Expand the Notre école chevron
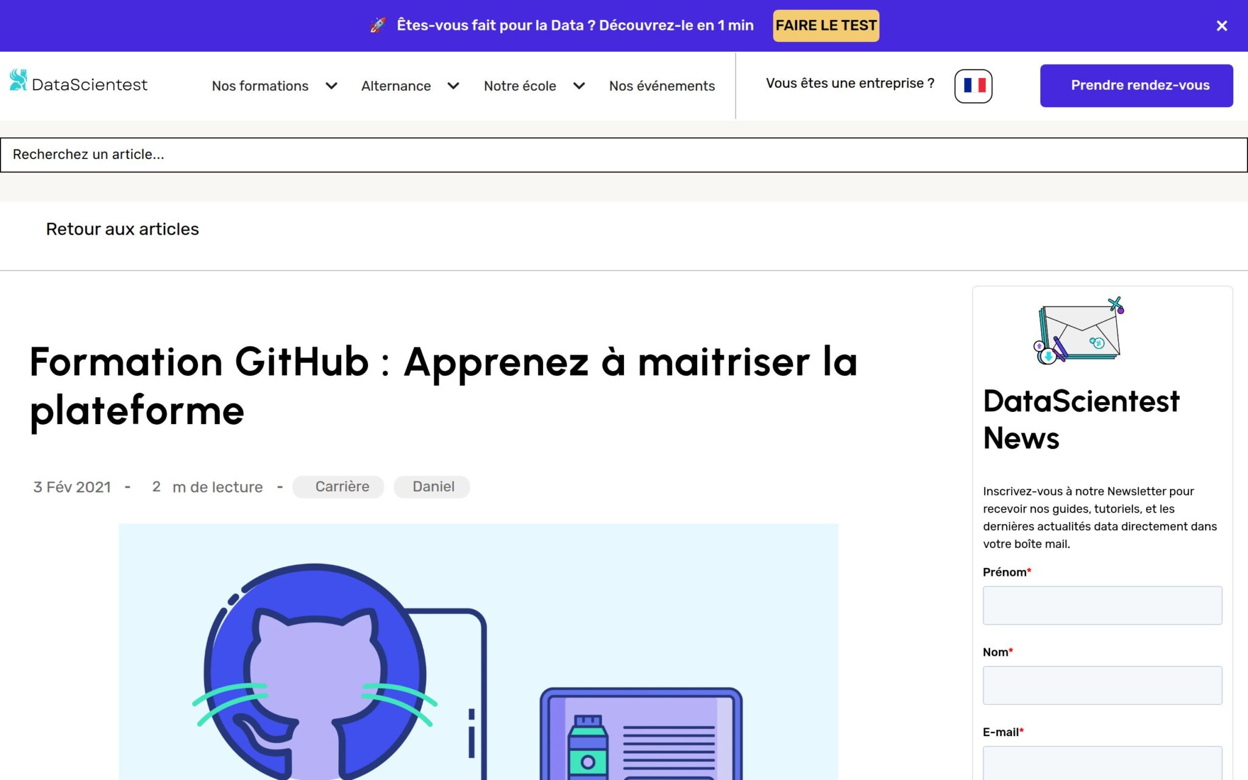The width and height of the screenshot is (1248, 780). [579, 86]
